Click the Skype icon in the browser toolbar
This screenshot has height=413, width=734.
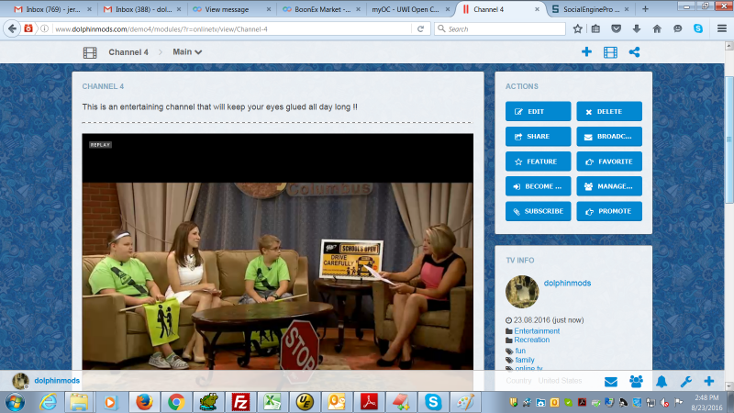click(698, 28)
